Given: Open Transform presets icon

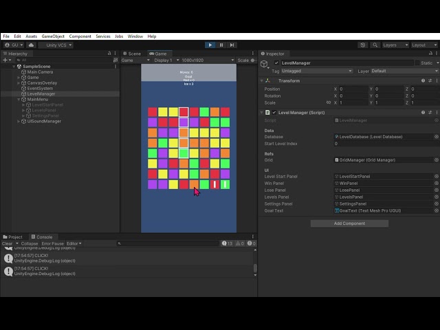Looking at the screenshot, I should (x=430, y=81).
